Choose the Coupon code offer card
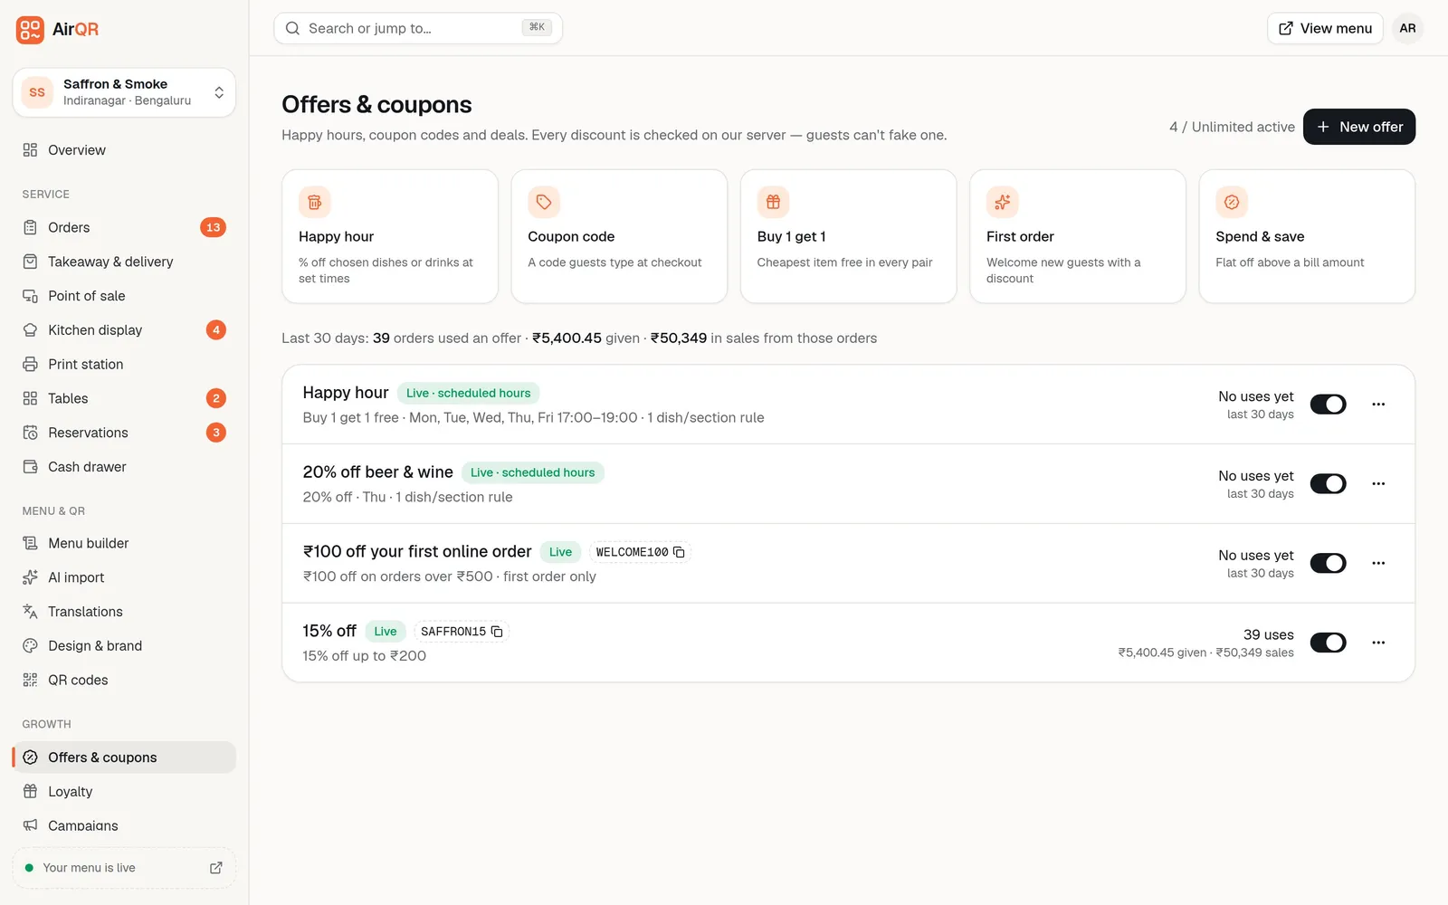The height and width of the screenshot is (905, 1448). click(x=619, y=236)
